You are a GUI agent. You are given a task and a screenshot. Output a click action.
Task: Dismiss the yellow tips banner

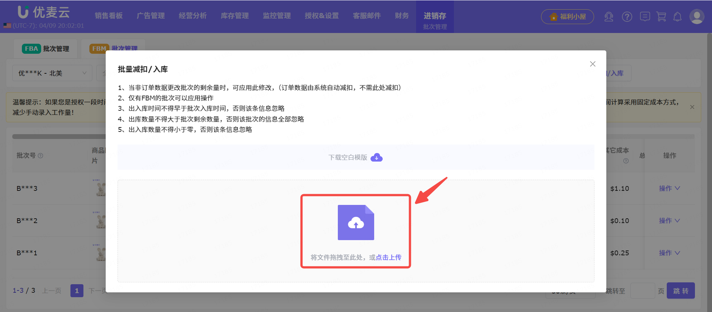point(692,107)
